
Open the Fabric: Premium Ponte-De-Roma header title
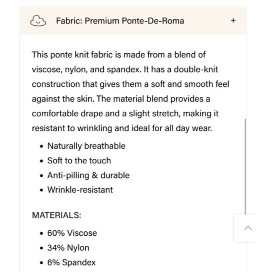[x=120, y=21]
